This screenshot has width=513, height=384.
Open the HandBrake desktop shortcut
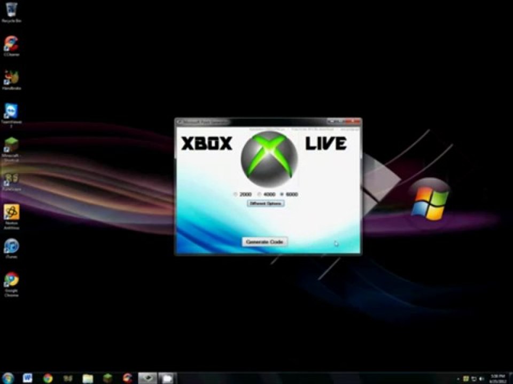coord(11,79)
